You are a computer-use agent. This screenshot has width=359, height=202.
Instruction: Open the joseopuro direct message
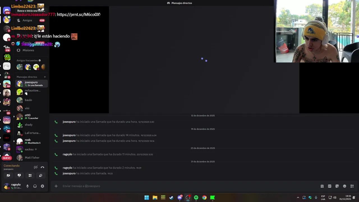click(31, 84)
